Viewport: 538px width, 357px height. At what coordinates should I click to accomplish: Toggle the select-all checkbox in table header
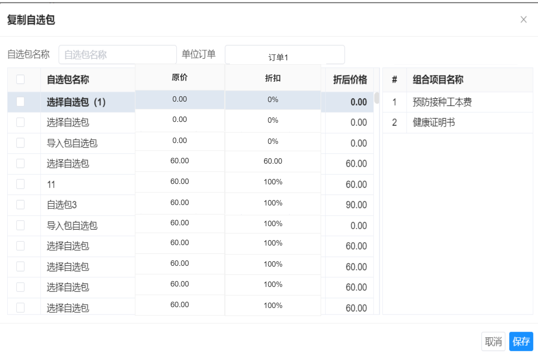(20, 79)
